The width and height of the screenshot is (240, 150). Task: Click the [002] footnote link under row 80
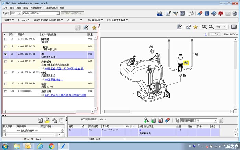pos(64,68)
